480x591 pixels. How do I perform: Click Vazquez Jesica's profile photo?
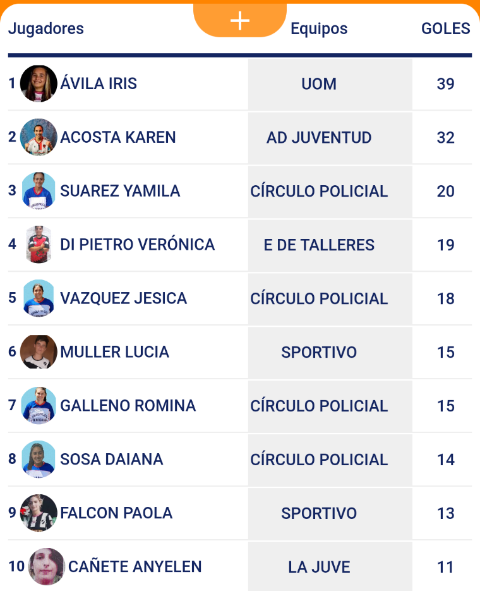click(39, 298)
